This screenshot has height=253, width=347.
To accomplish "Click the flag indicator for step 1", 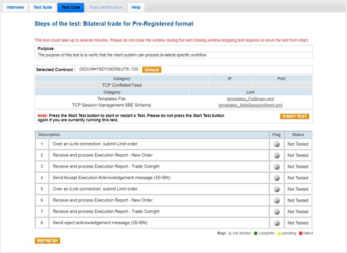I will (276, 144).
